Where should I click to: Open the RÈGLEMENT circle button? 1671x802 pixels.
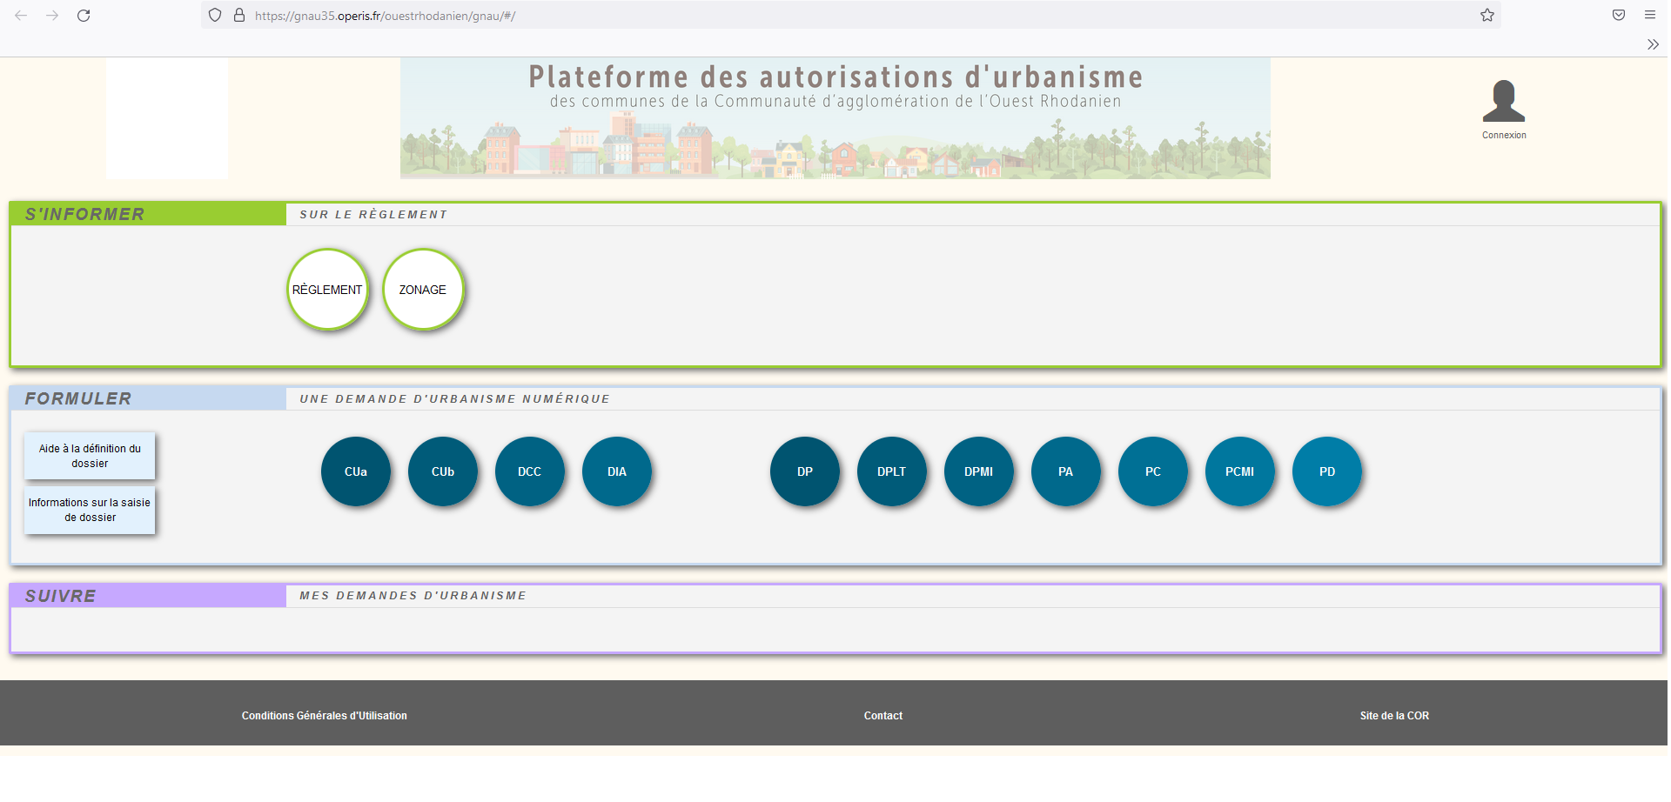[x=327, y=290]
